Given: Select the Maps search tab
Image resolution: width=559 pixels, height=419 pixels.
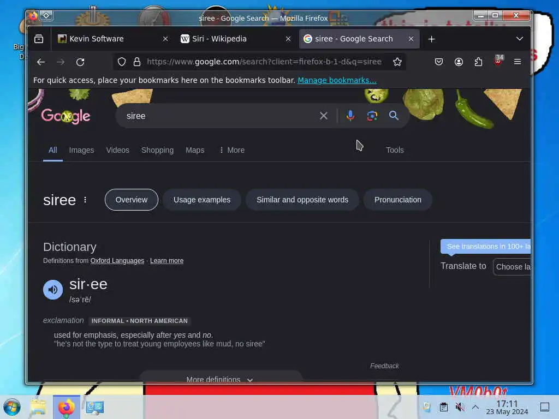Looking at the screenshot, I should point(195,150).
